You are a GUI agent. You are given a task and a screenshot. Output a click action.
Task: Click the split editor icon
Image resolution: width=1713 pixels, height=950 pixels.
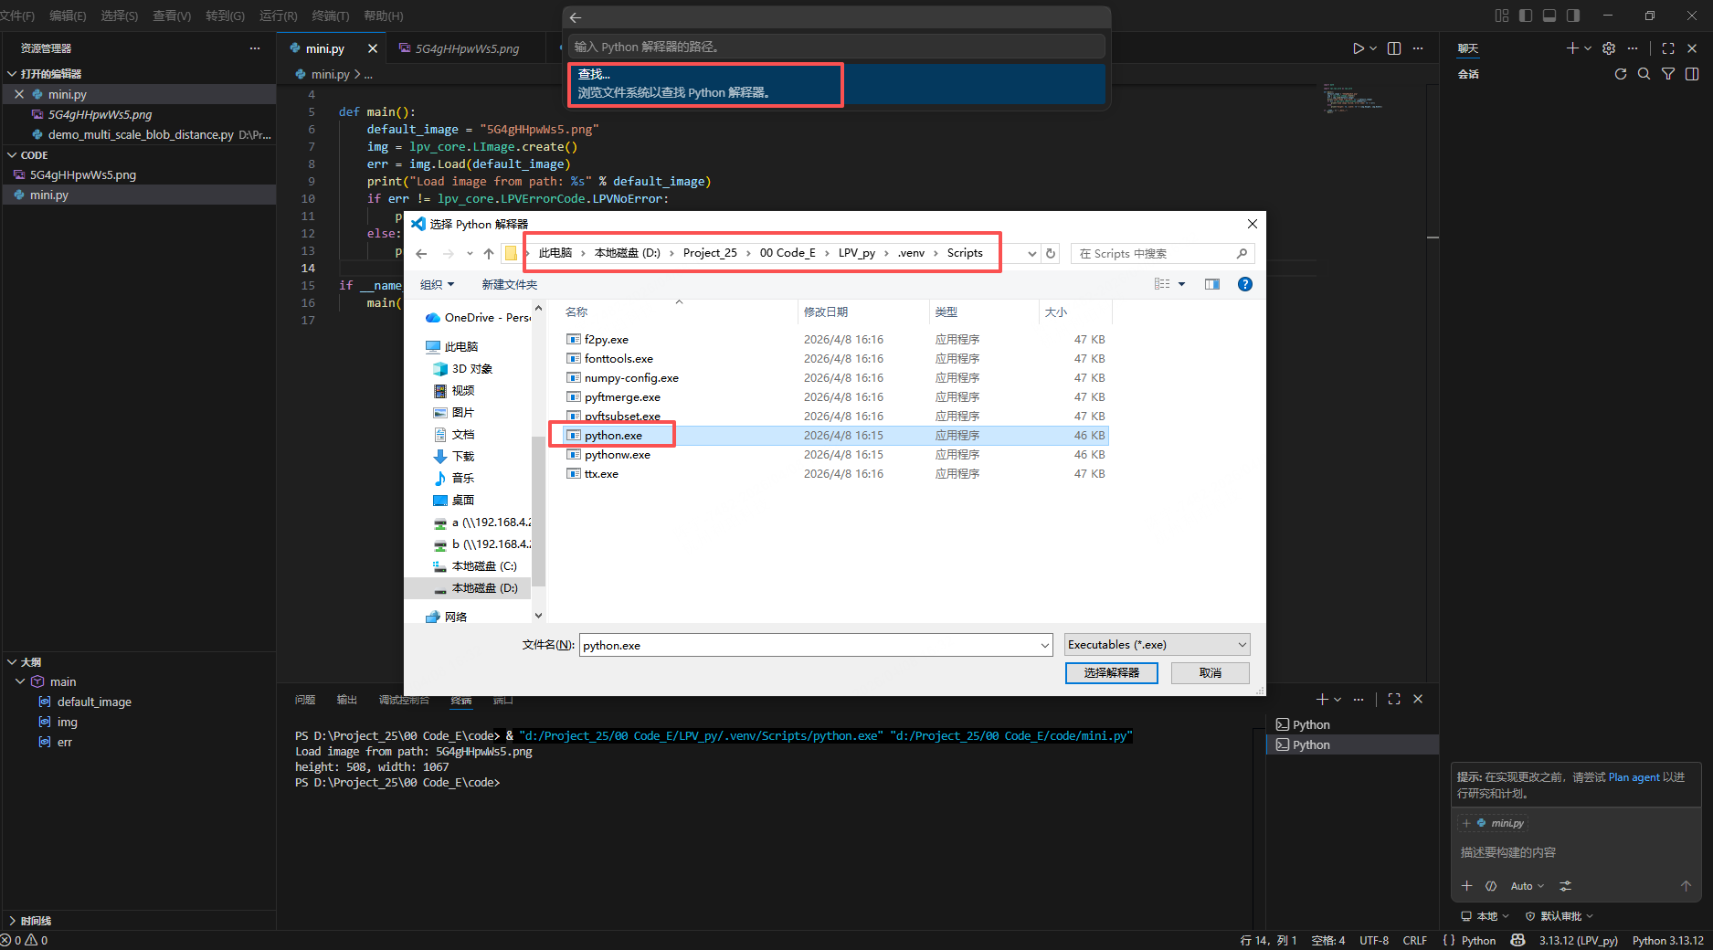1394,48
